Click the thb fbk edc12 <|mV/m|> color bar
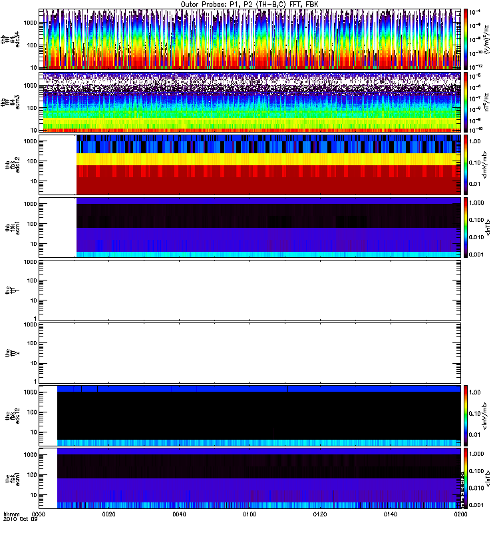Viewport: 499px width, 533px height. (466, 165)
